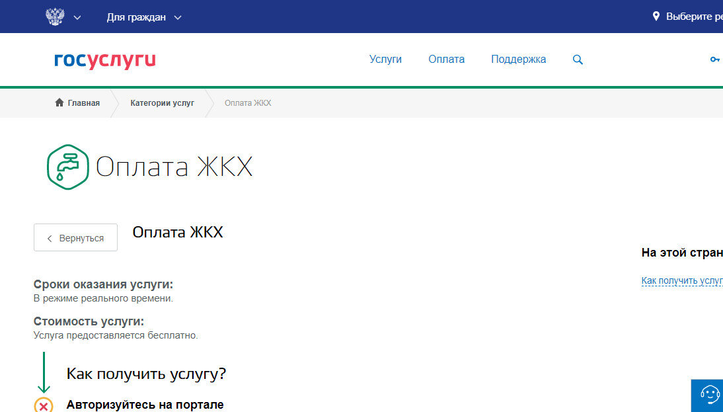The width and height of the screenshot is (723, 412).
Task: Click the home icon in breadcrumbs
Action: click(59, 103)
